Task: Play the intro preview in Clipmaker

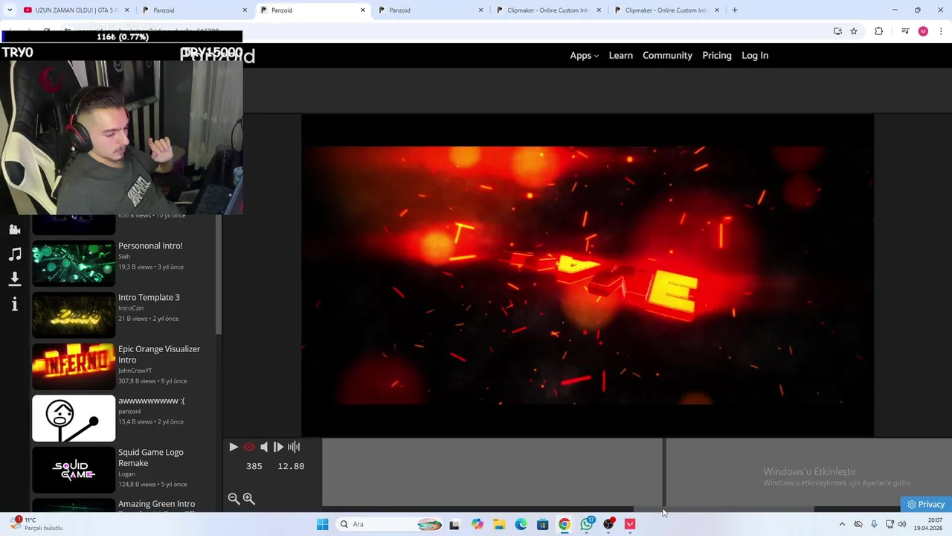Action: [x=234, y=447]
